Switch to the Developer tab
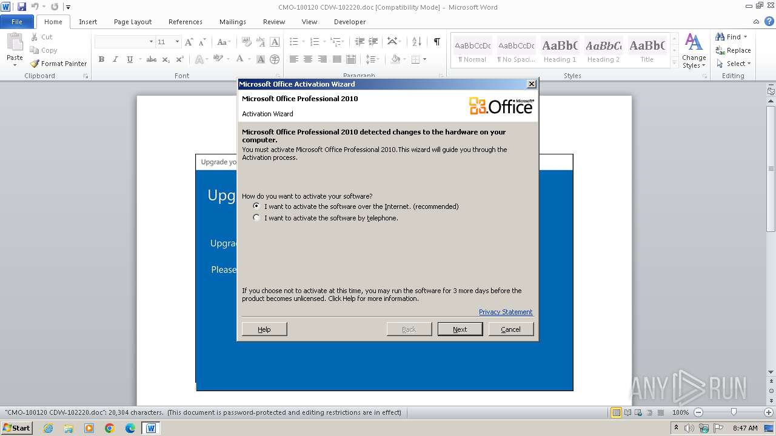The width and height of the screenshot is (776, 436). point(350,22)
